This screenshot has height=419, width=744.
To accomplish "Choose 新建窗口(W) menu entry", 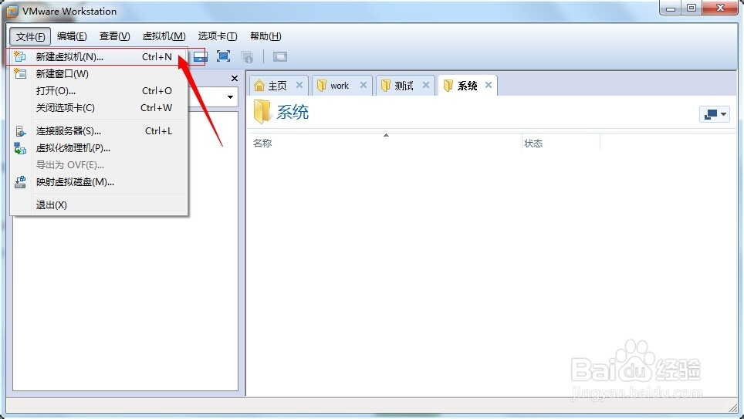I will (x=99, y=74).
